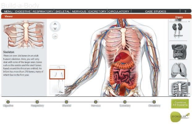Toggle the Nervous system marker on the timeline
This screenshot has width=192, height=125.
tap(96, 102)
